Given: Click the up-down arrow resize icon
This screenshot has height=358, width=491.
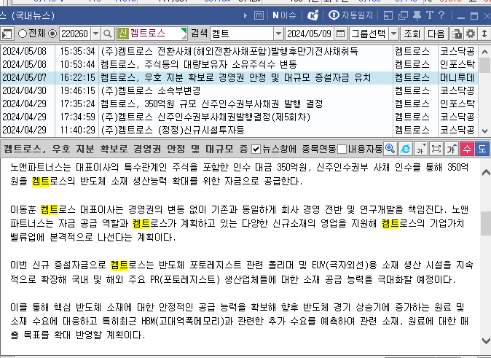Looking at the screenshot, I should (484, 34).
